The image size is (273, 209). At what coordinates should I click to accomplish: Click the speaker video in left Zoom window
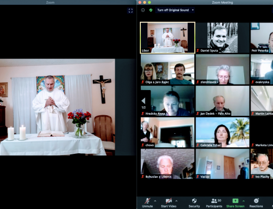click(x=57, y=107)
